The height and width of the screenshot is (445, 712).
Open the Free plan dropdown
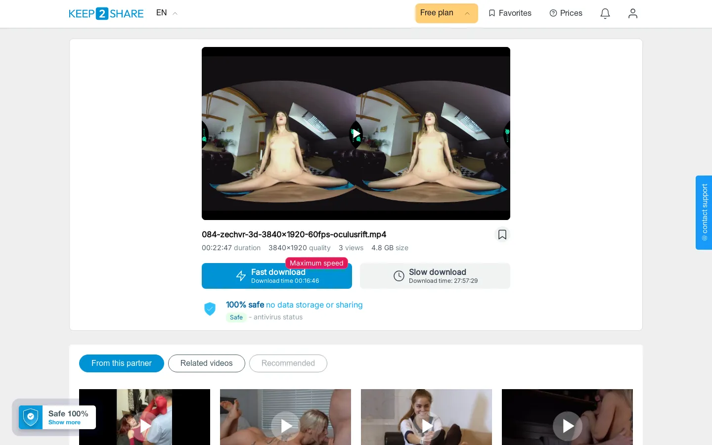point(446,13)
